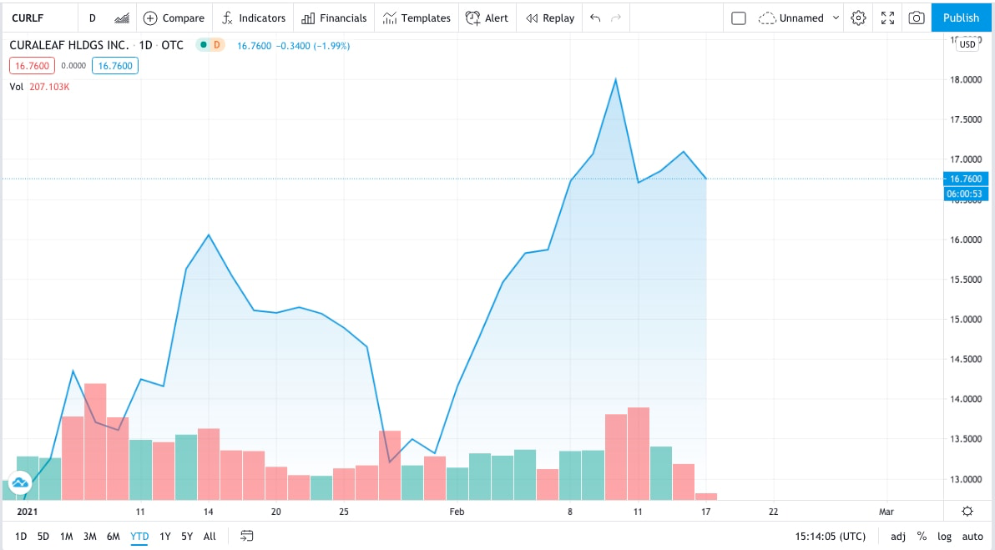Open the Templates menu
The image size is (995, 550).
(x=417, y=18)
